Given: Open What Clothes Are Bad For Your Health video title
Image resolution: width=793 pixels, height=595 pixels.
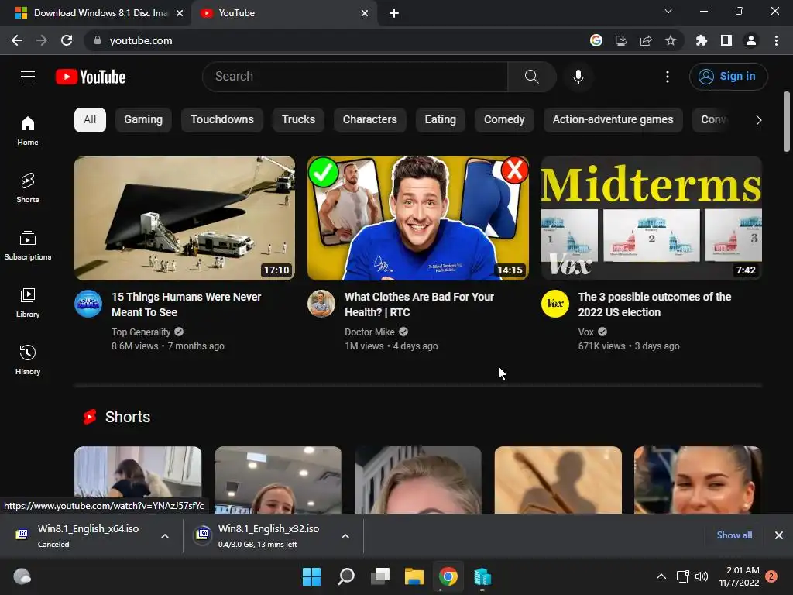Looking at the screenshot, I should pyautogui.click(x=419, y=304).
